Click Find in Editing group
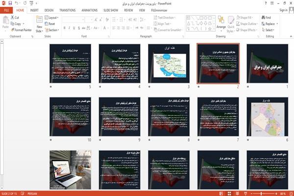Viewport: 294px width, 196px height. tap(266, 18)
